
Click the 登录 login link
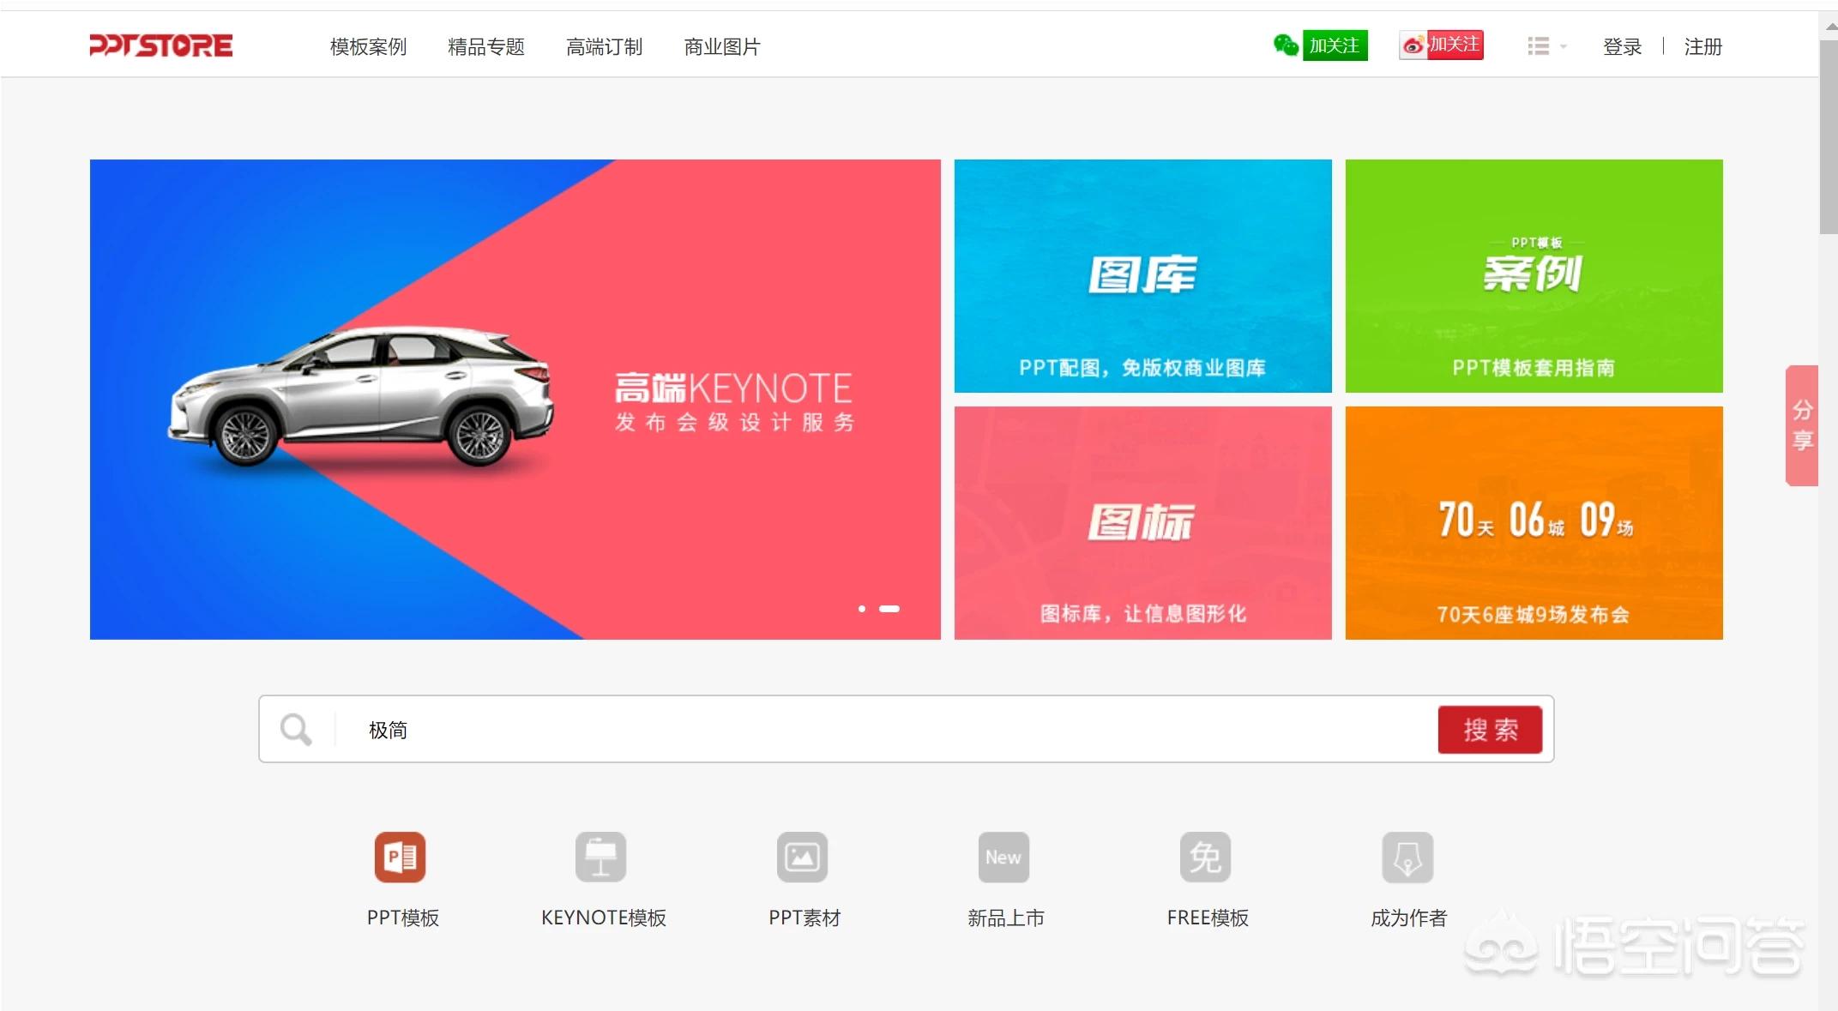tap(1623, 47)
